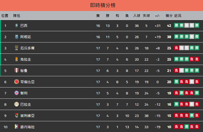Screen dimensions: 203x132
Task: Click the Brazil team crest icon
Action: click(16, 26)
